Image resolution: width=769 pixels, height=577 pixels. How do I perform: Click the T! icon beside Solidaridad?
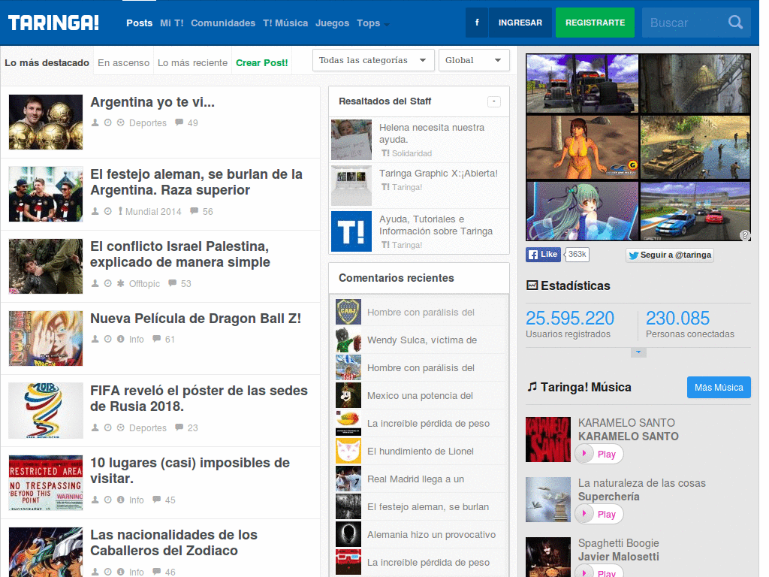click(385, 153)
